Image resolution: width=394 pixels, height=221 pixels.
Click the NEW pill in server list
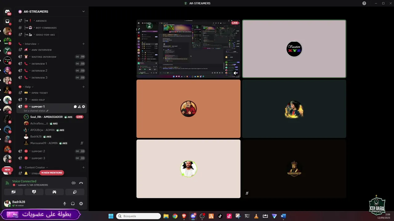pos(7,169)
